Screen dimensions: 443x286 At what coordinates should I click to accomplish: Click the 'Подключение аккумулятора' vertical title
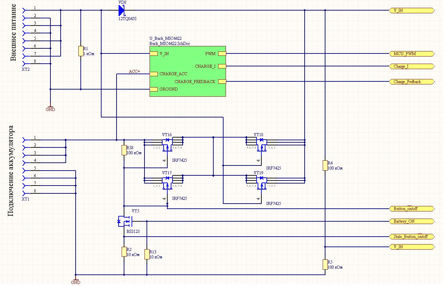(11, 171)
